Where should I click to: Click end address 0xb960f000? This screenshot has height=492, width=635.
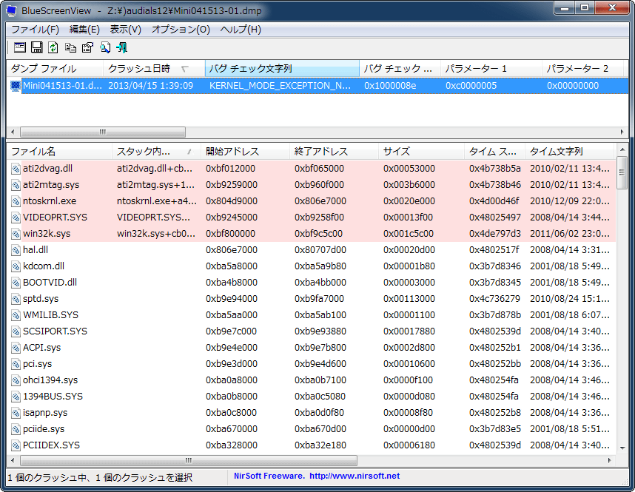[x=319, y=185]
